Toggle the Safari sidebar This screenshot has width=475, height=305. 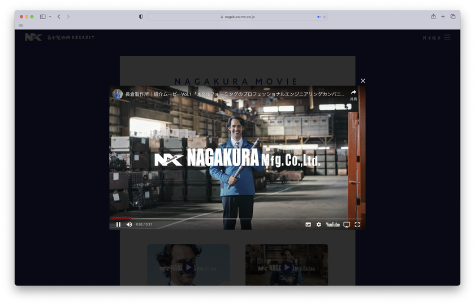tap(43, 16)
